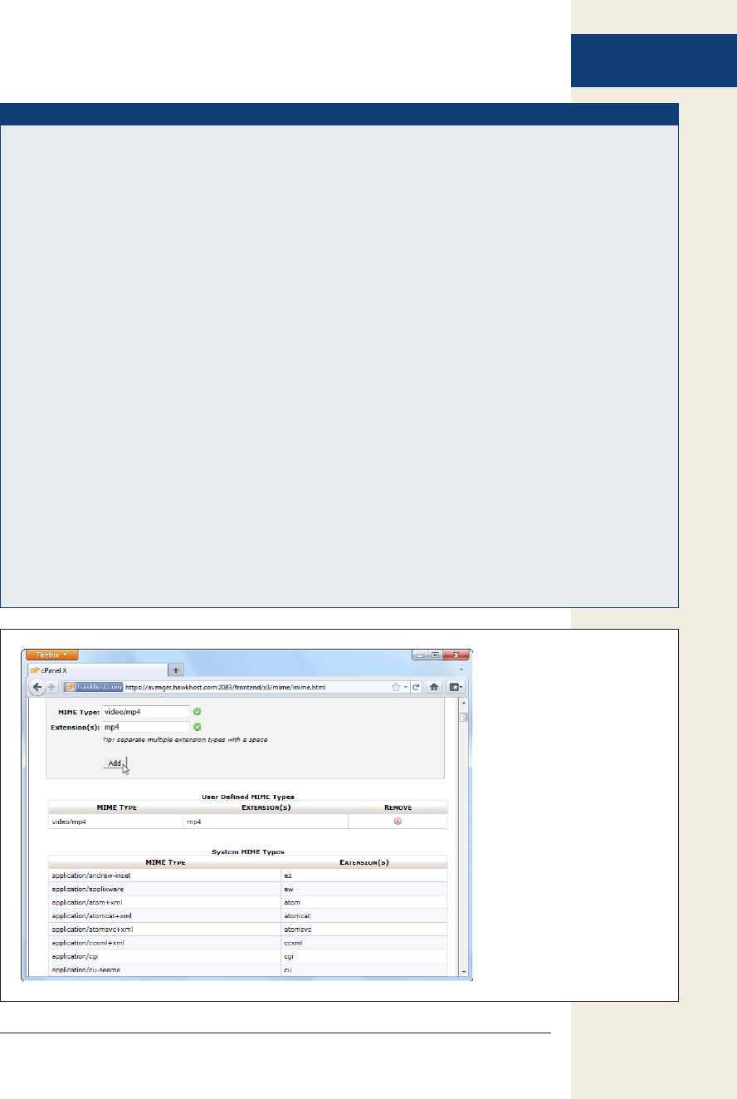The width and height of the screenshot is (737, 1099).
Task: Open the URL history dropdown arrow
Action: [406, 688]
